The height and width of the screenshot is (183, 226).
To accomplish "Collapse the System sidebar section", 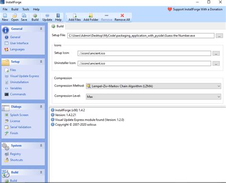I will click(x=41, y=145).
